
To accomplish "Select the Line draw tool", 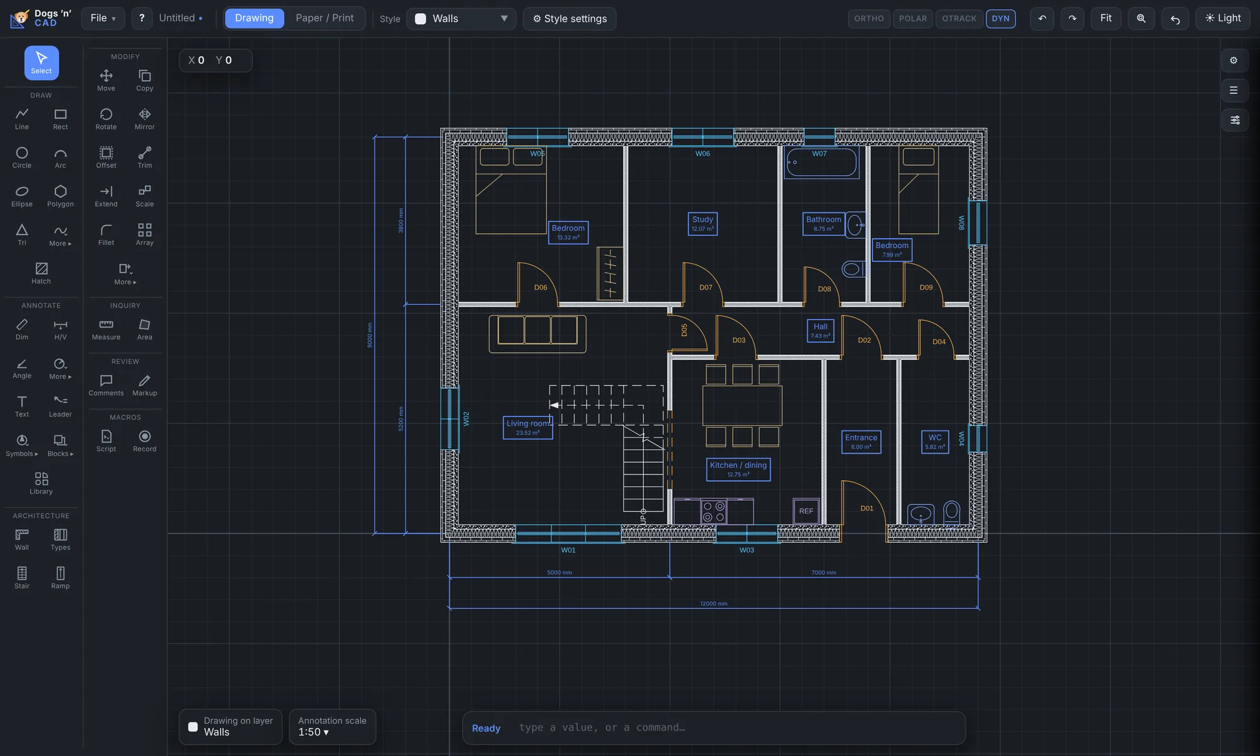I will coord(22,119).
